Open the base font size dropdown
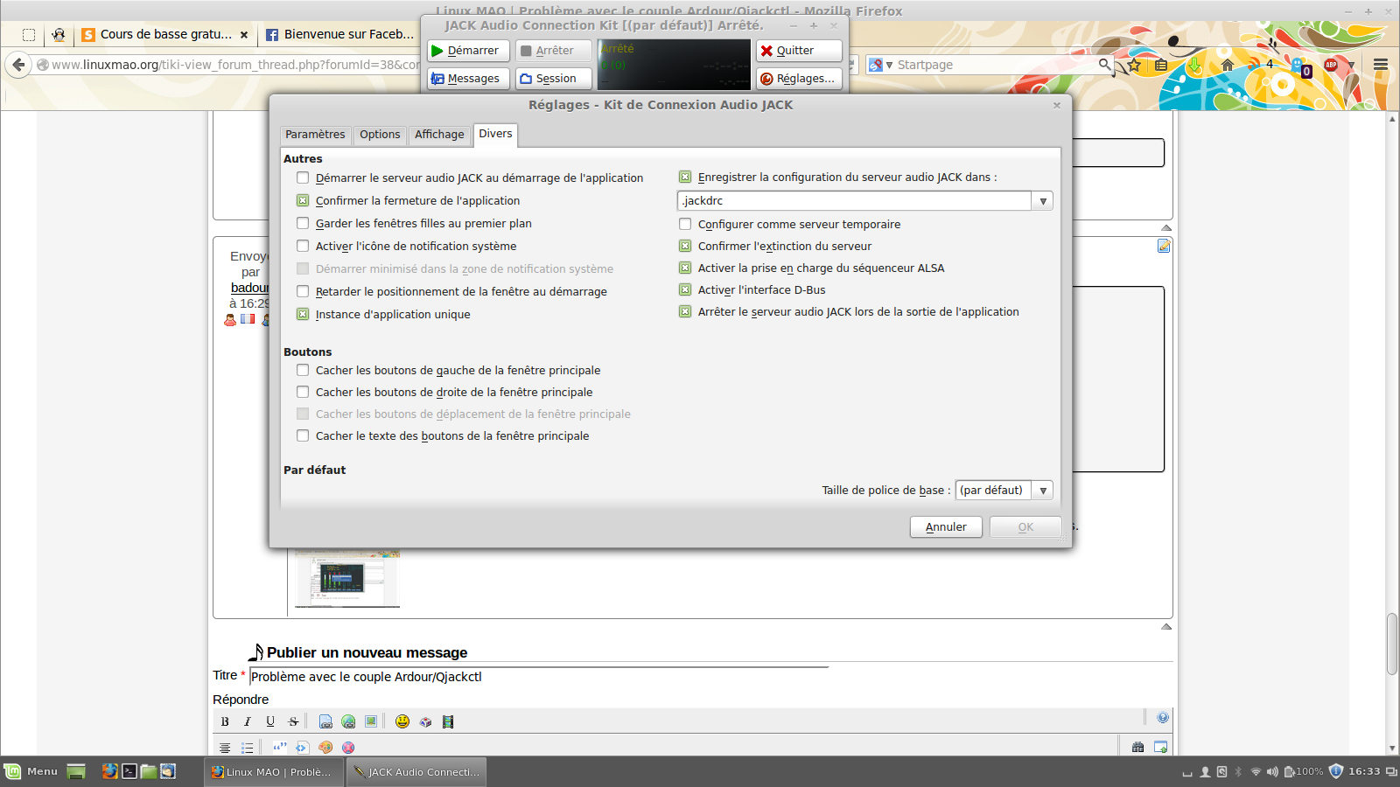1400x787 pixels. [x=1043, y=491]
